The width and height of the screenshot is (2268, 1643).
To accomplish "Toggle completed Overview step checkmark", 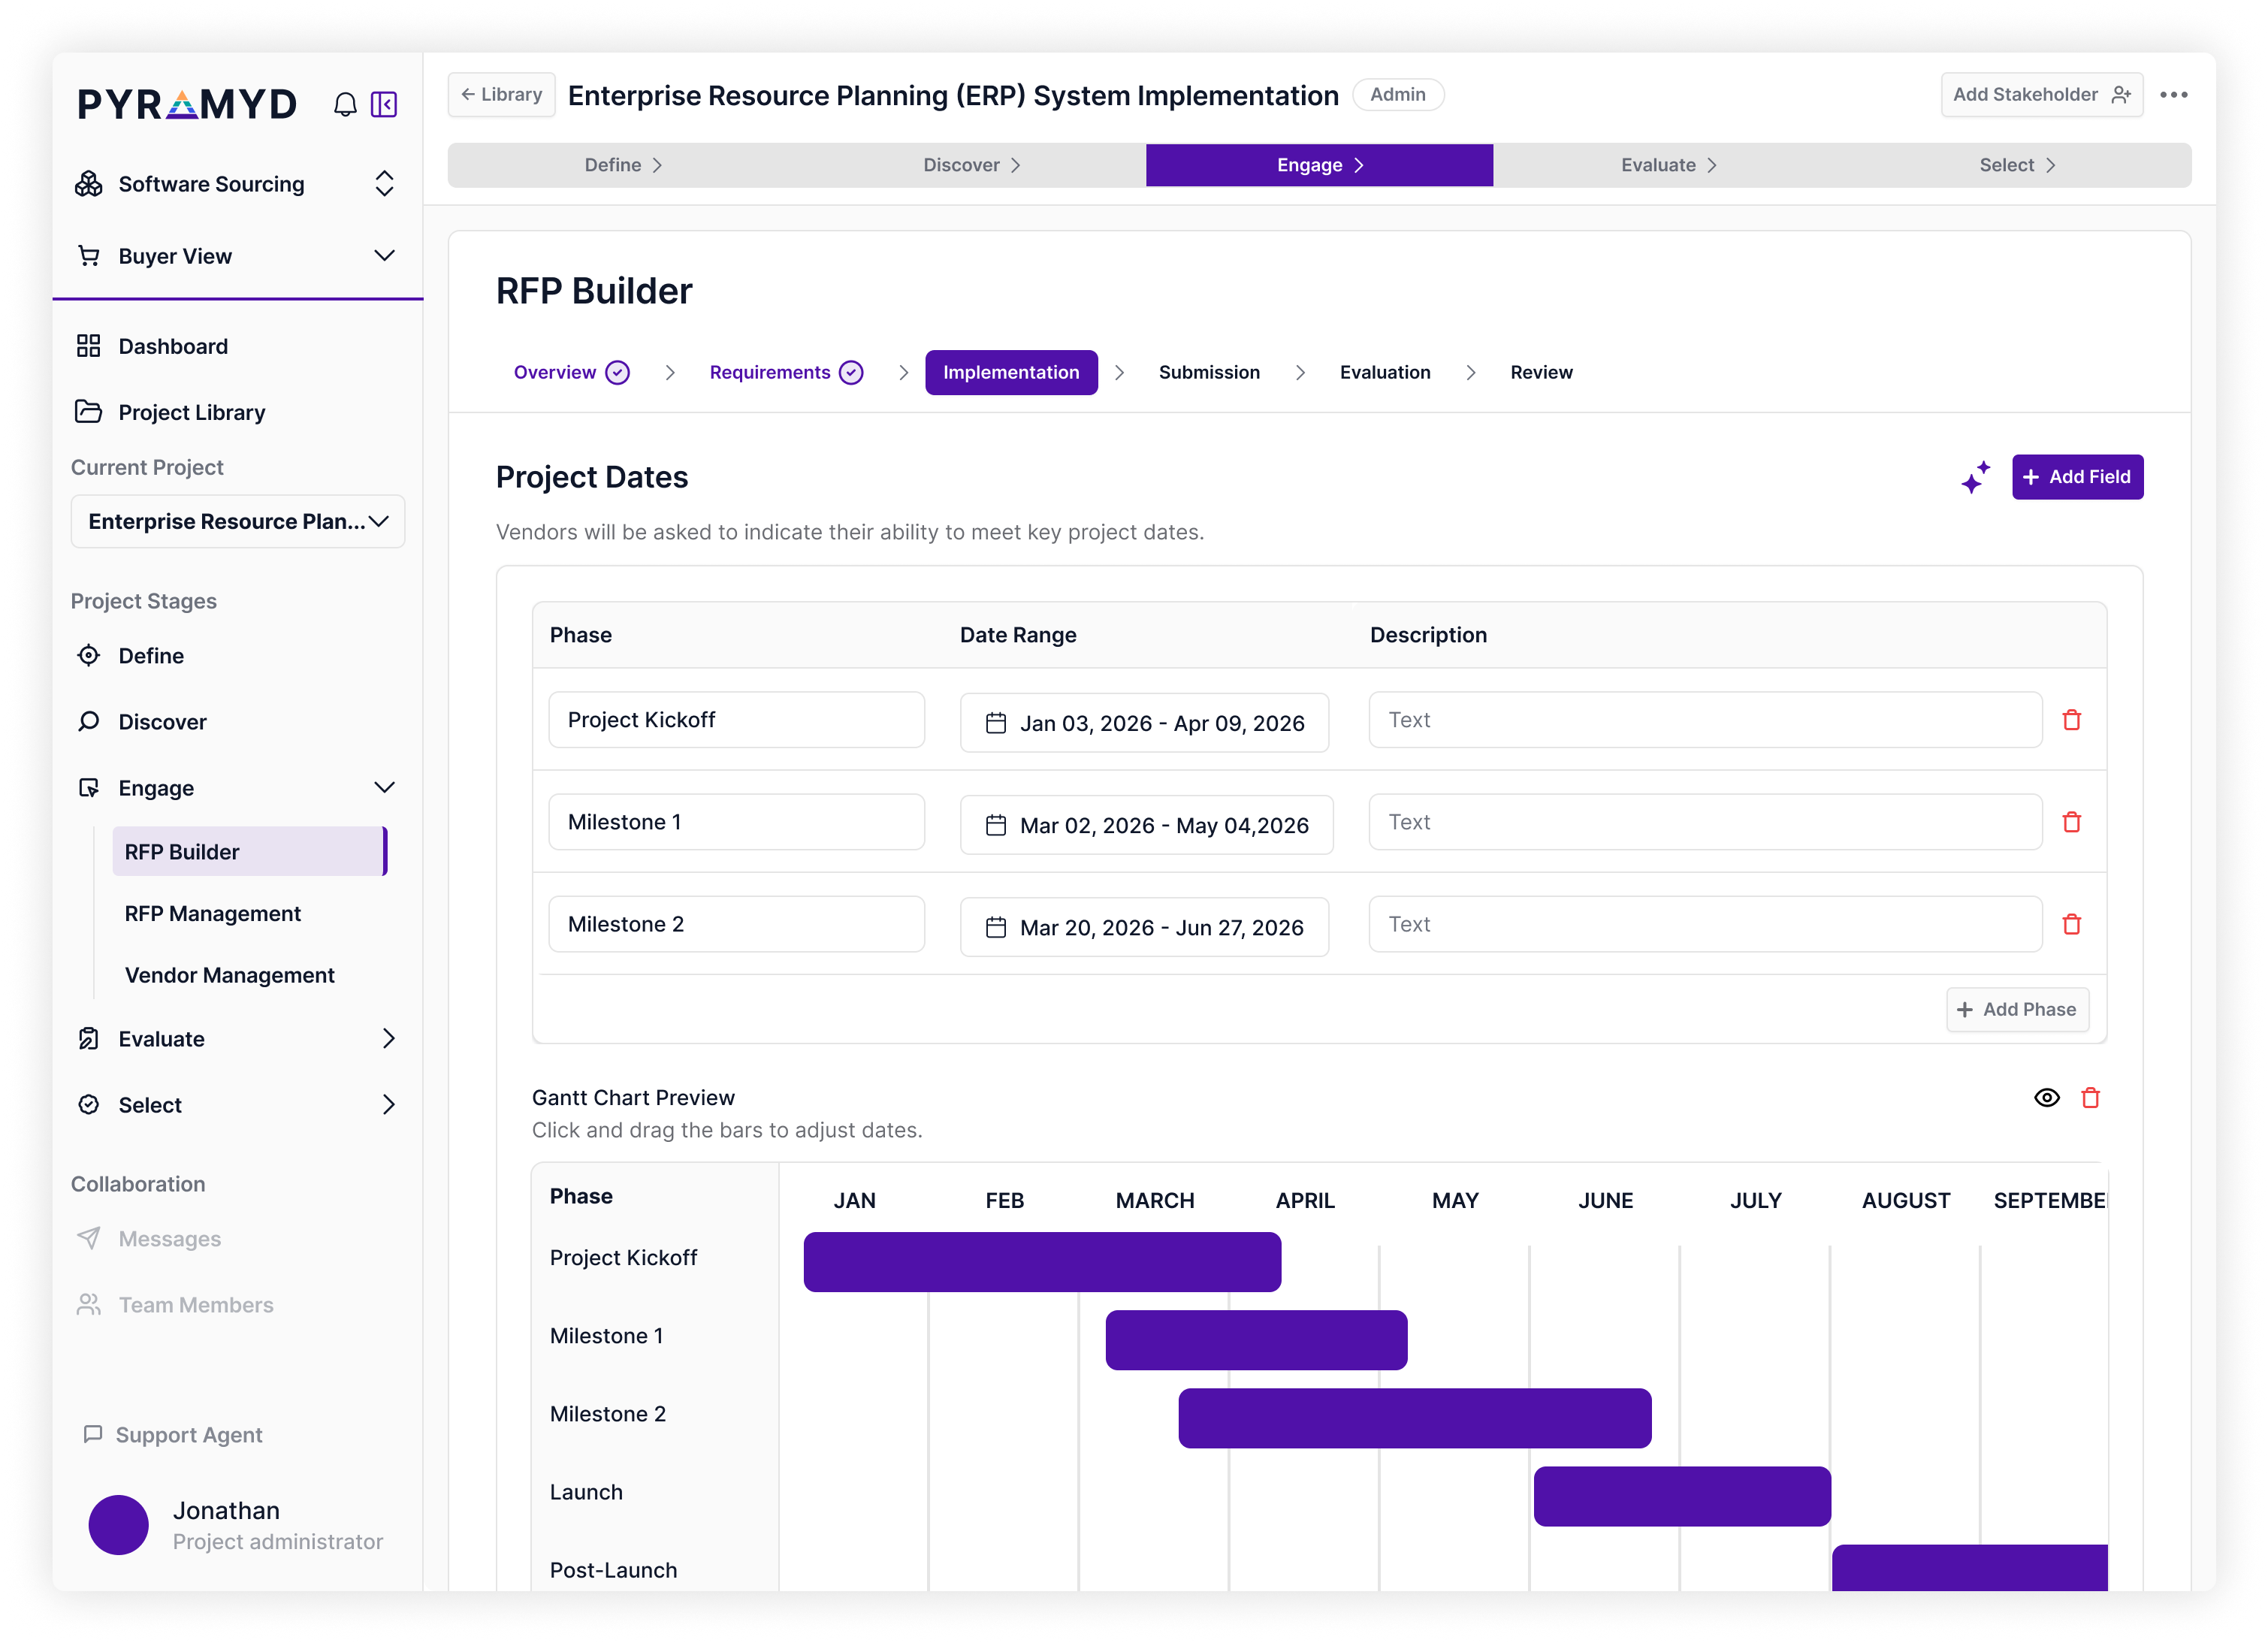I will [618, 373].
